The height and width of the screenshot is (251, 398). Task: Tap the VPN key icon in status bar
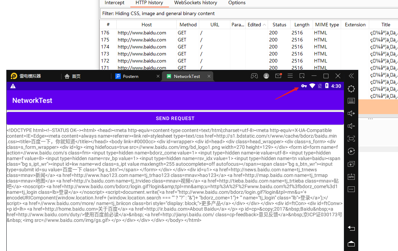tap(304, 86)
